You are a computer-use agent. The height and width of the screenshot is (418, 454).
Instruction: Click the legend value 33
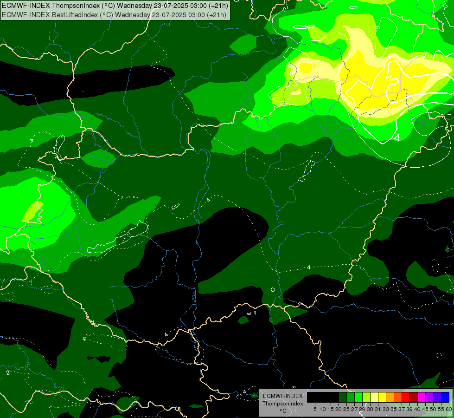pyautogui.click(x=386, y=409)
